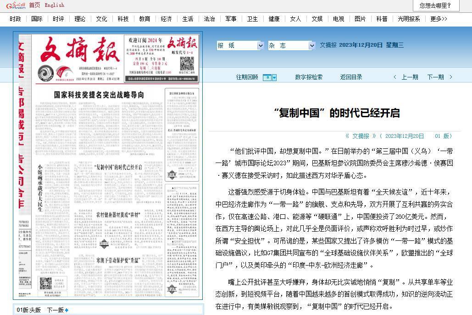Viewport: 472px width, 315px height.
Task: Open the 文化 navigation item
Action: pos(101,19)
